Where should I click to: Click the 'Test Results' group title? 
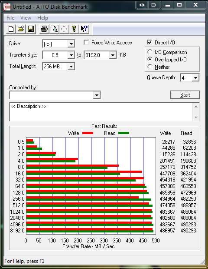pos(104,126)
